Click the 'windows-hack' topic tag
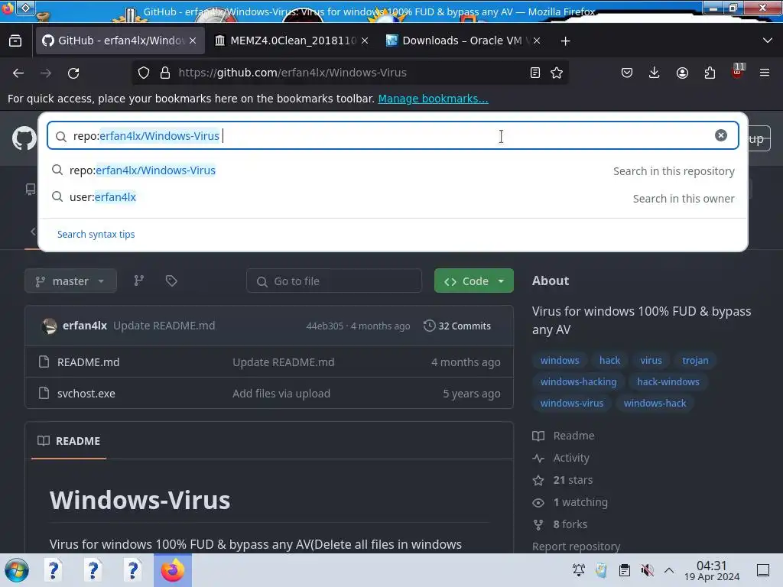 pyautogui.click(x=655, y=403)
